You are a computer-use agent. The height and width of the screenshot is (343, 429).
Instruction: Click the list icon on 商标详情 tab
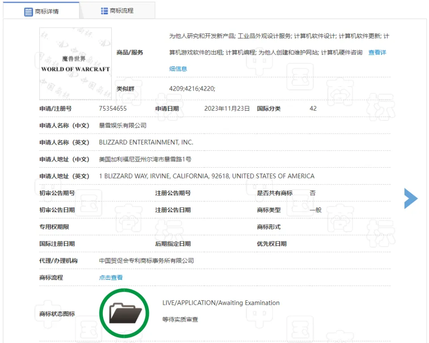coord(29,12)
